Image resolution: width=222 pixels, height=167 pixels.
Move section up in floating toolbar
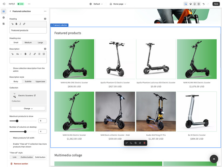pyautogui.click(x=126, y=143)
